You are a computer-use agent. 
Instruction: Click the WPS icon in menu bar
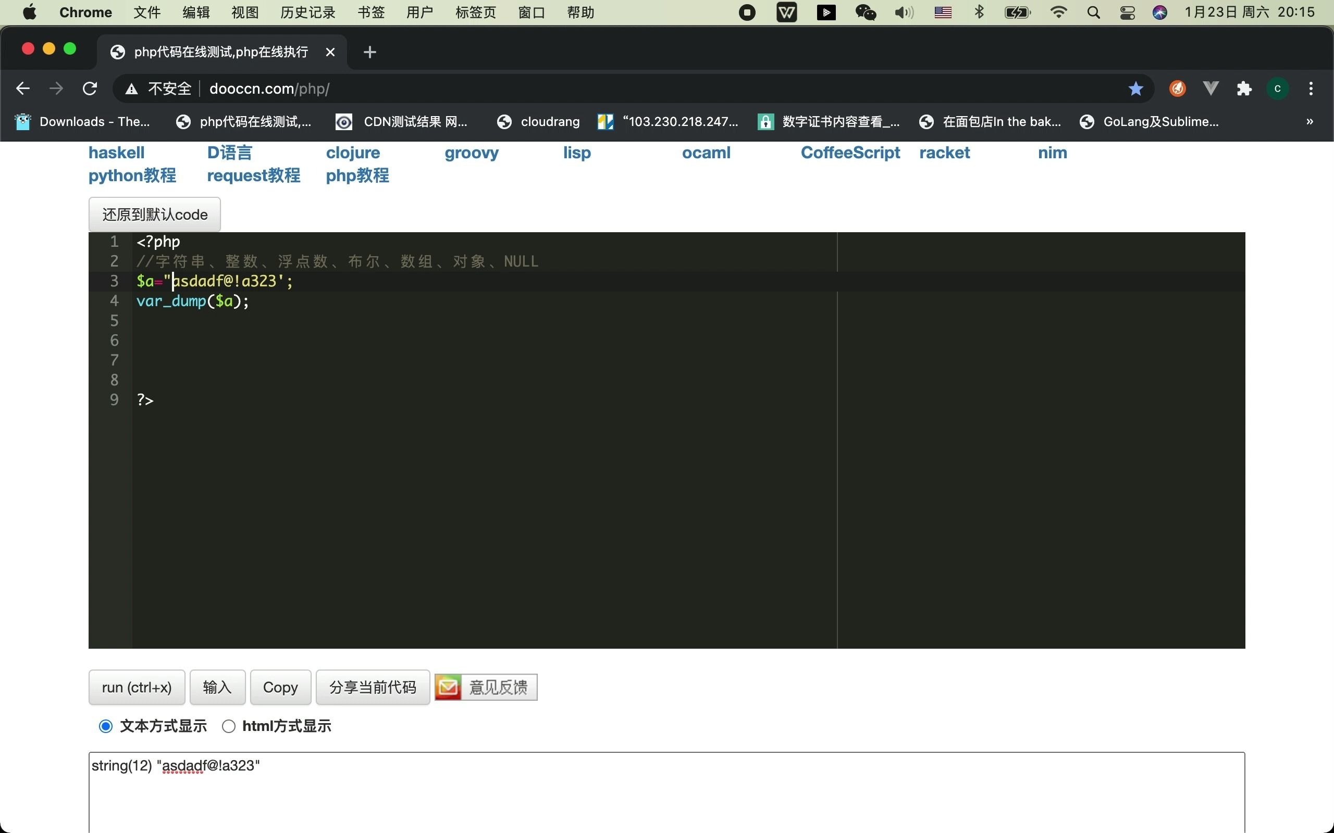(787, 12)
